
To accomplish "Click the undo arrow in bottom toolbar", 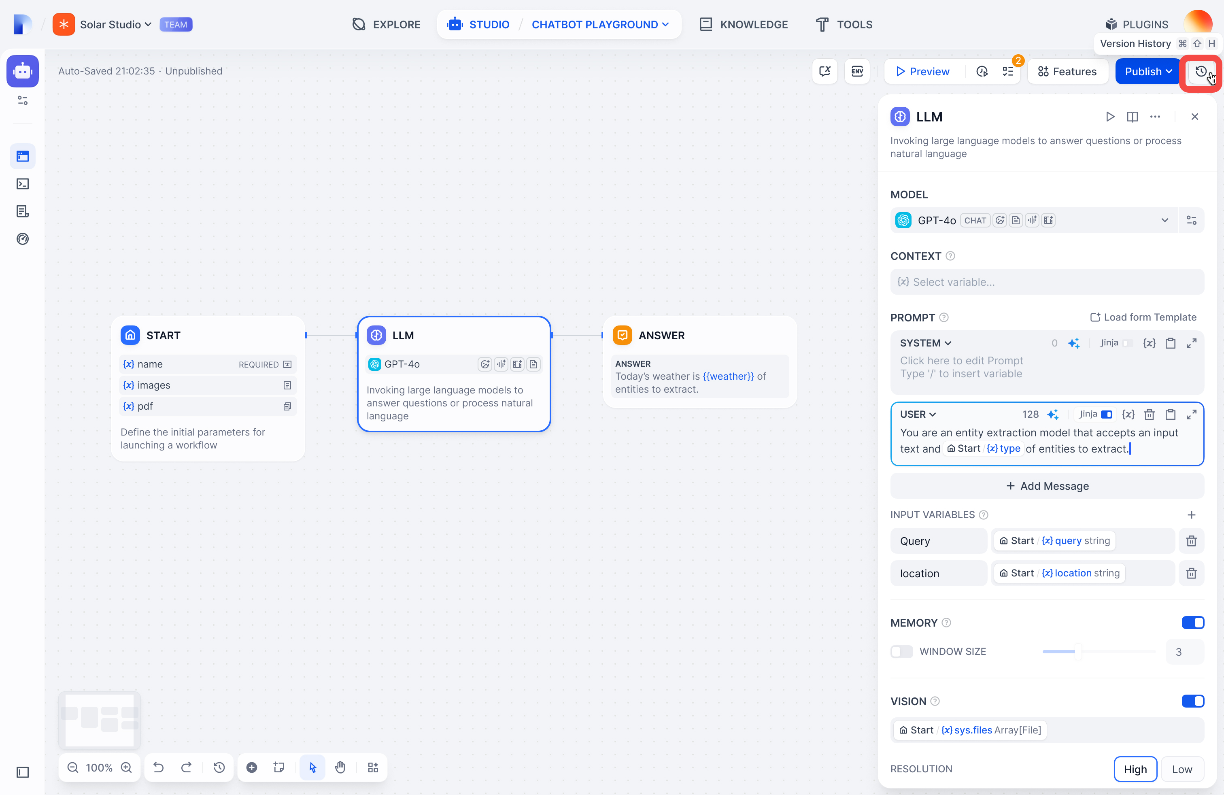I will pos(158,767).
